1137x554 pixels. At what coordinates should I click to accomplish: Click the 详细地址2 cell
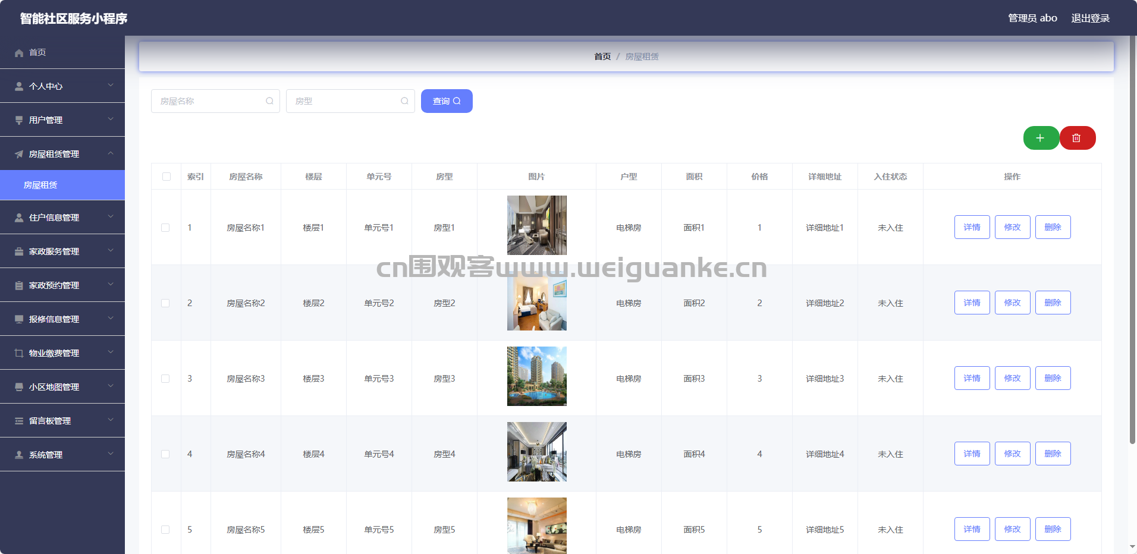[825, 303]
